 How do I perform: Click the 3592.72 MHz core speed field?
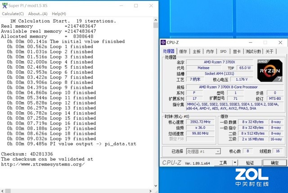[x=200, y=122]
